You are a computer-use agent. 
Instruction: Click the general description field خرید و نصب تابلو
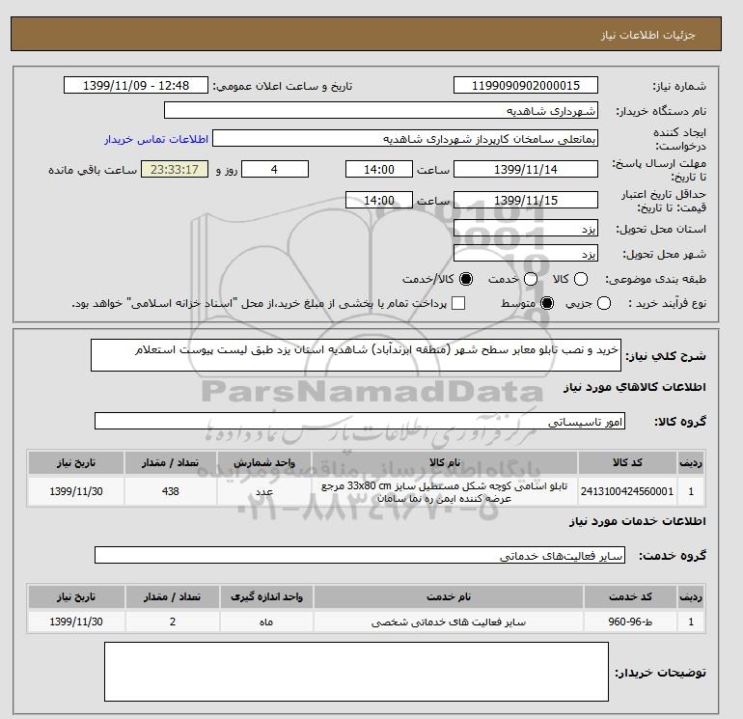356,355
